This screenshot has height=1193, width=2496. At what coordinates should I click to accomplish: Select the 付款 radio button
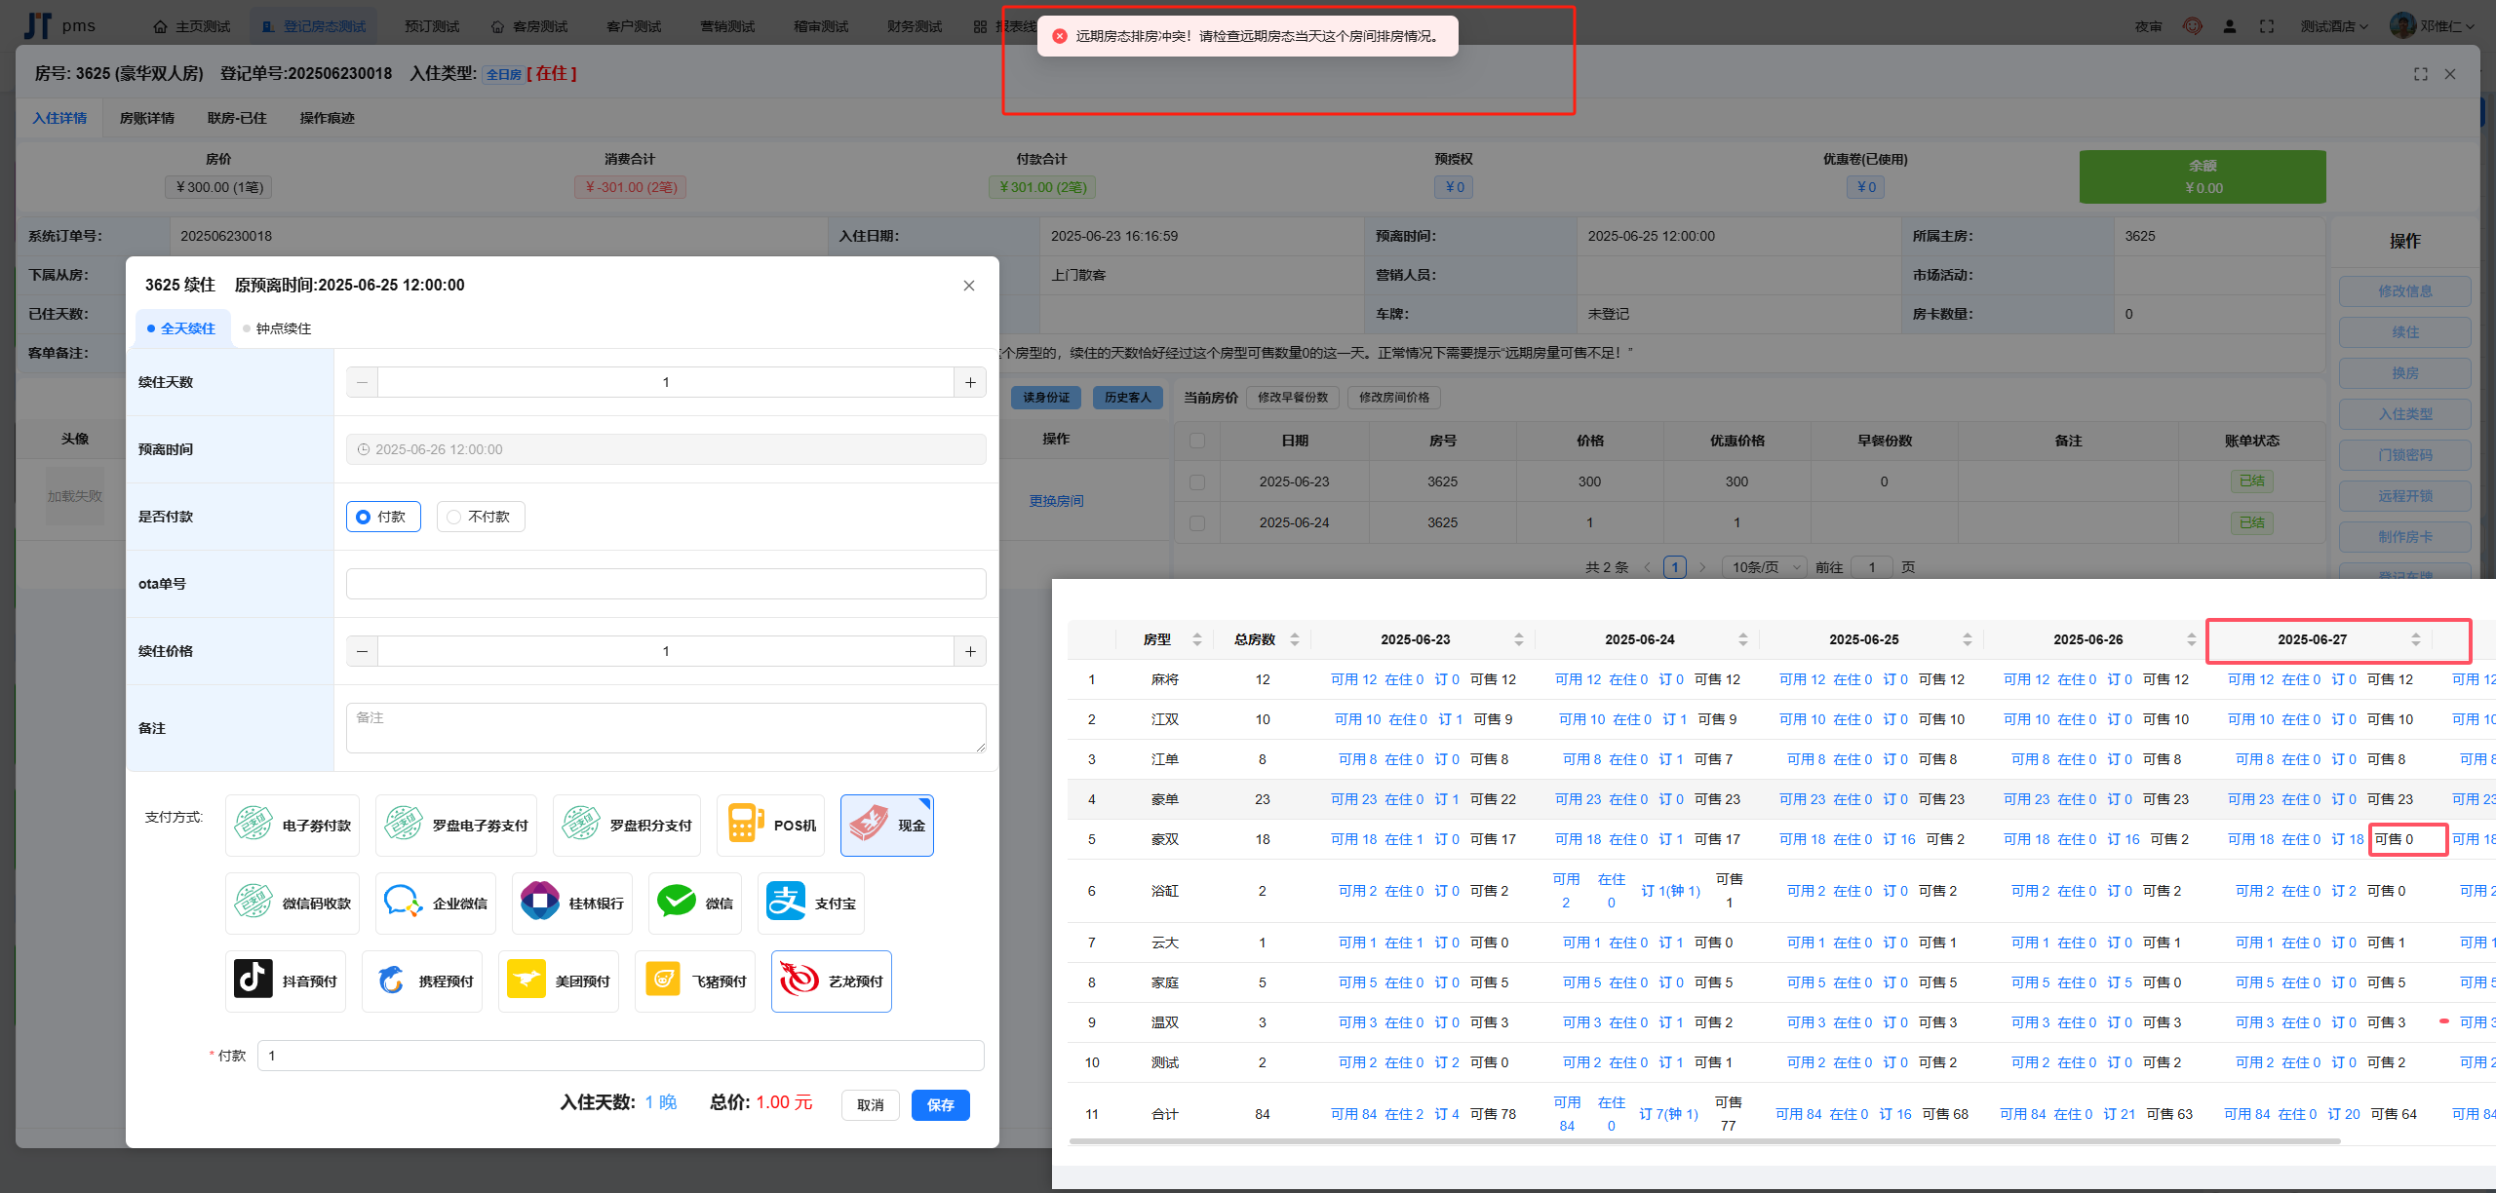(382, 517)
